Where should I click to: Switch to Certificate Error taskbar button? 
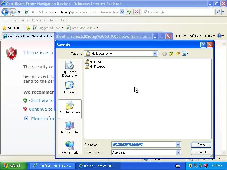click(x=52, y=166)
